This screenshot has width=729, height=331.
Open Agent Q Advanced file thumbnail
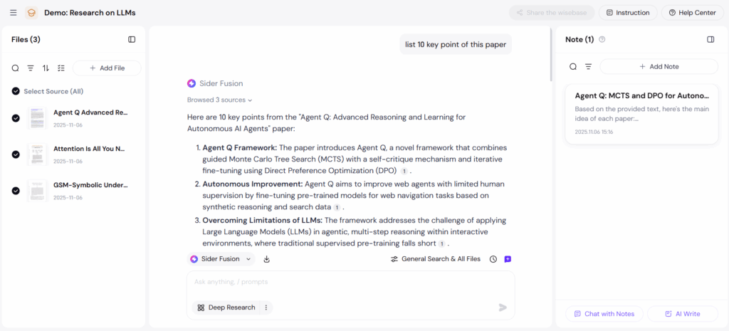pos(37,118)
